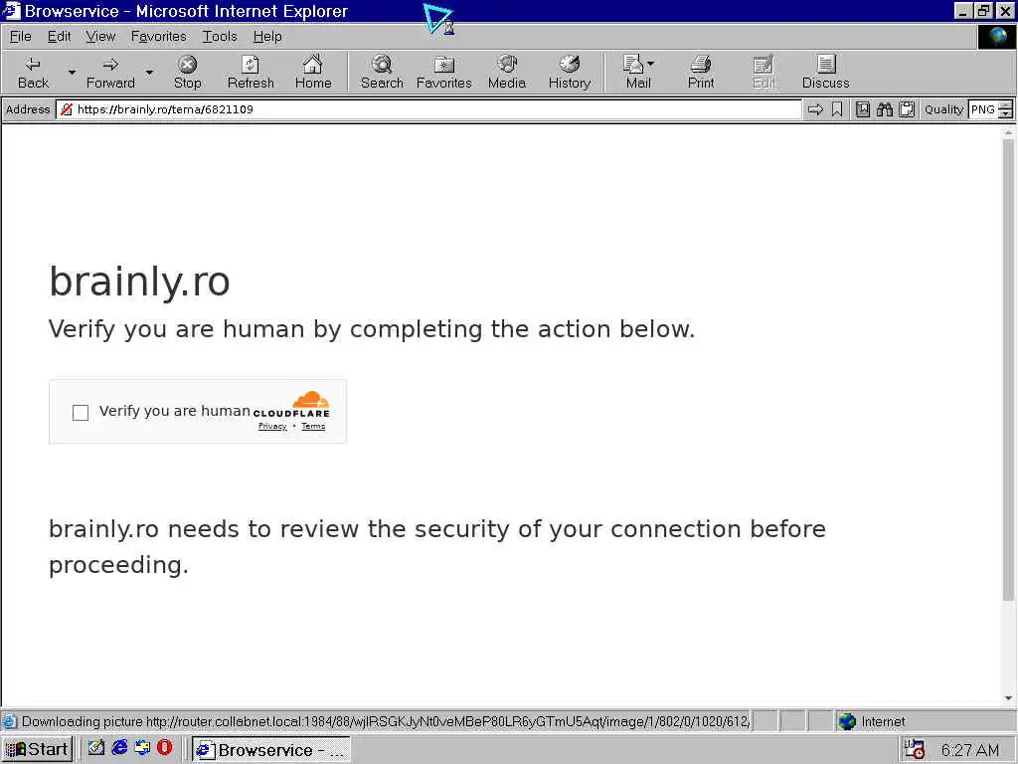Click the Address label
The width and height of the screenshot is (1018, 764).
tap(28, 109)
